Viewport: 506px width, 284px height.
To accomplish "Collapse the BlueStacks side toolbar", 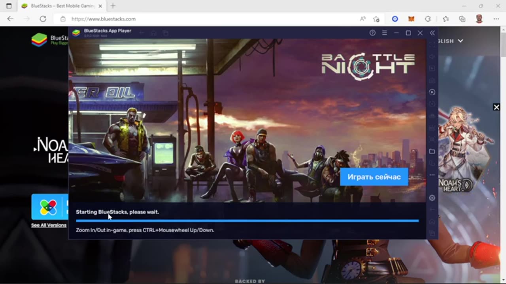I will point(432,33).
